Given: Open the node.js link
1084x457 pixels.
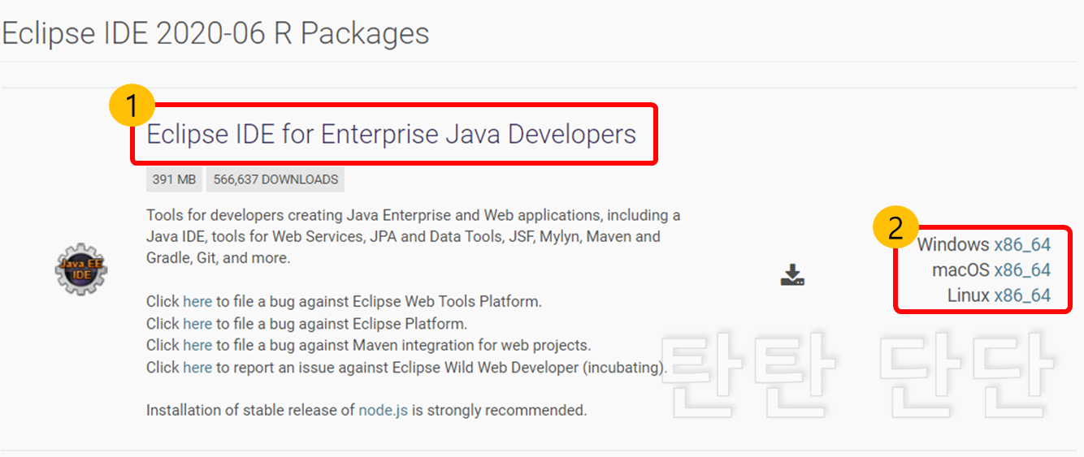Looking at the screenshot, I should (384, 410).
